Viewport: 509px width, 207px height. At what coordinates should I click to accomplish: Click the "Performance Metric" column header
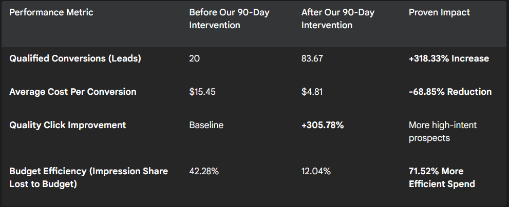point(51,12)
